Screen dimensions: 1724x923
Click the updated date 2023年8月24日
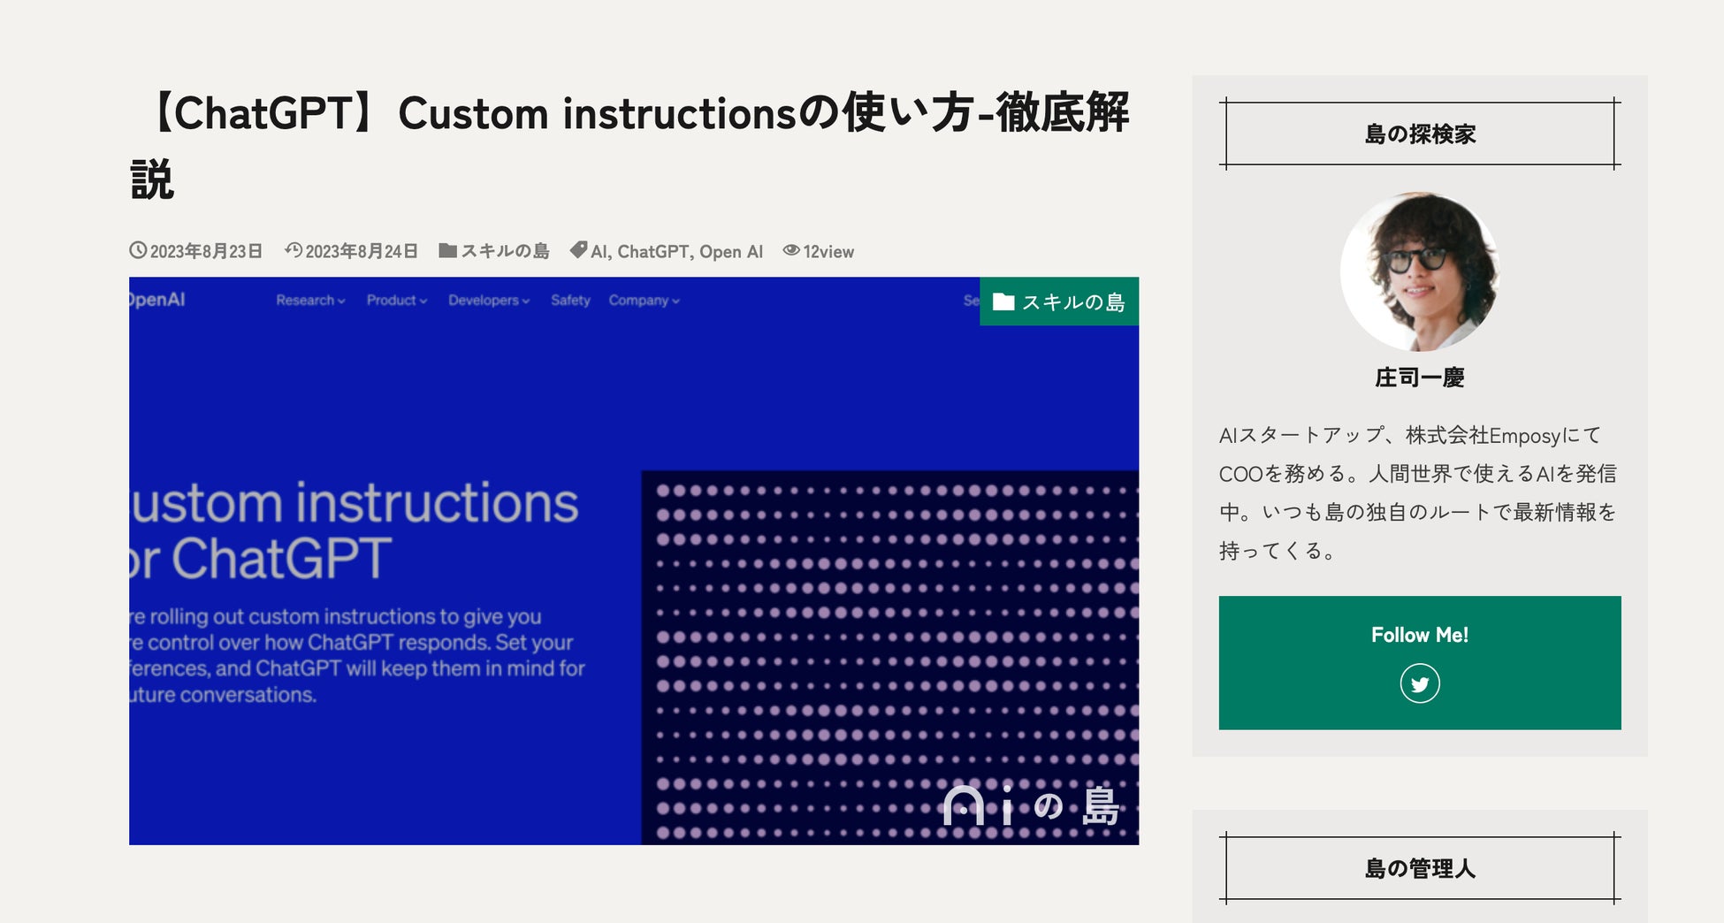[362, 251]
